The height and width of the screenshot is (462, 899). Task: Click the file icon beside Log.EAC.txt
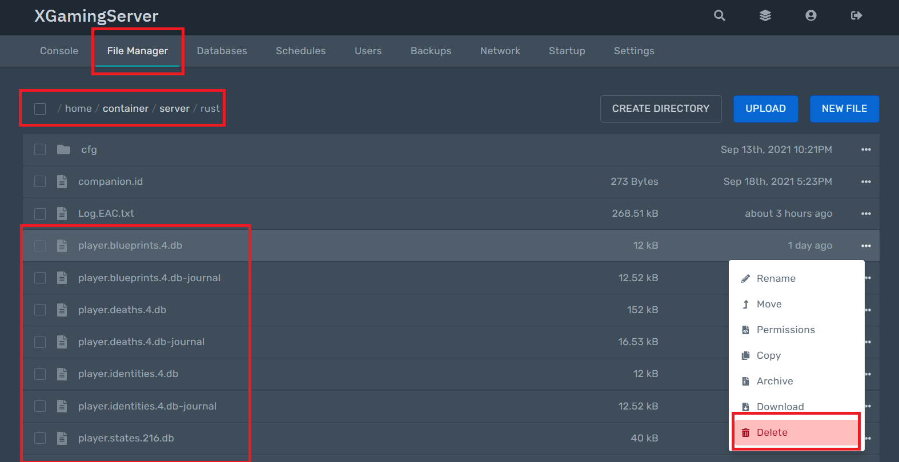coord(62,213)
